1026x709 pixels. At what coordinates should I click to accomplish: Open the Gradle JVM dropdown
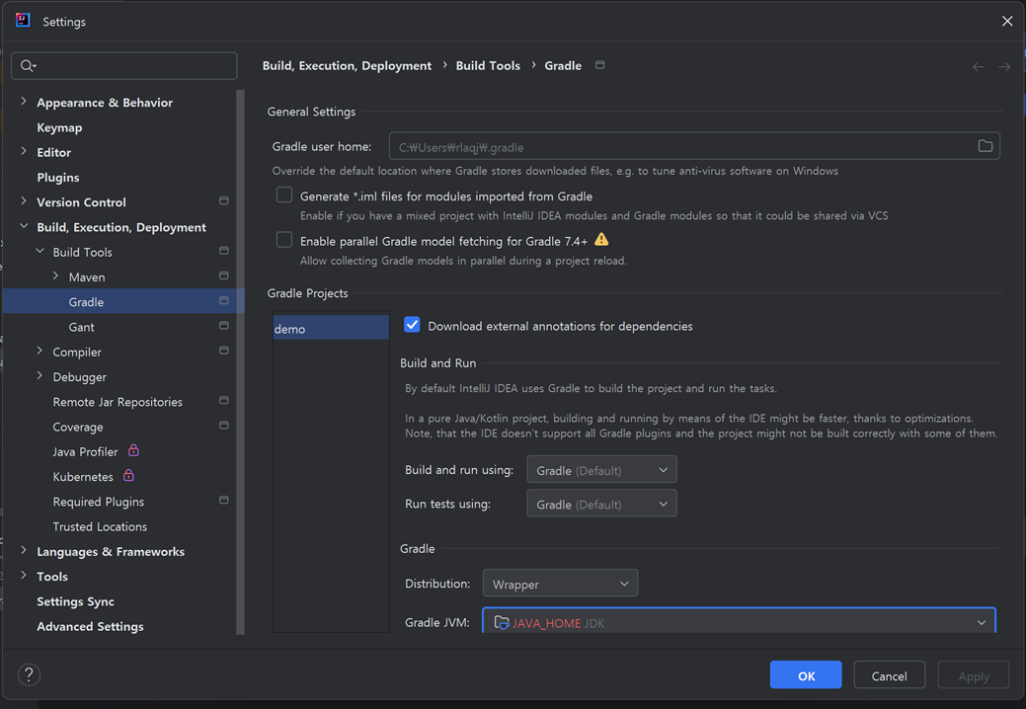(x=739, y=622)
